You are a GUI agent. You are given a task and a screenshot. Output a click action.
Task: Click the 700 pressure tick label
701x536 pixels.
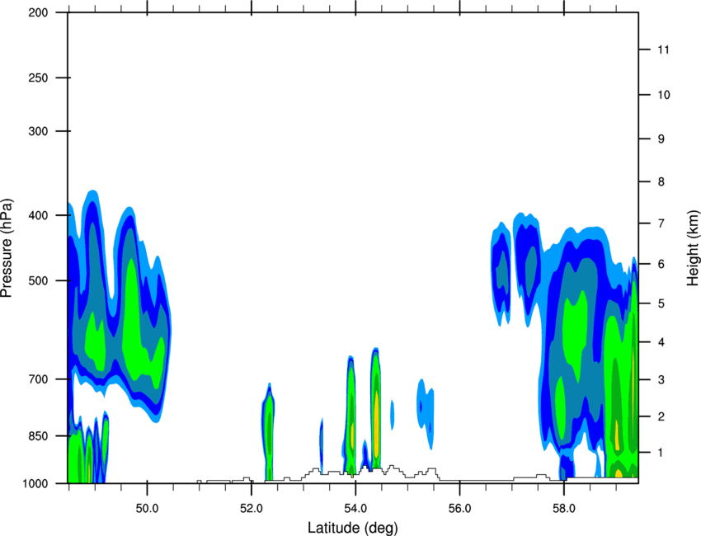(38, 379)
